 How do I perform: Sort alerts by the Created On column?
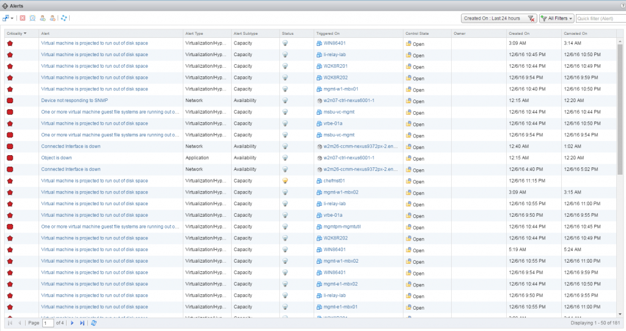pos(520,33)
